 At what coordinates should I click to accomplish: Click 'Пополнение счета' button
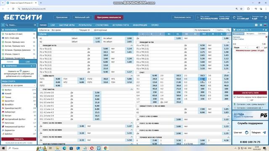pos(182,17)
